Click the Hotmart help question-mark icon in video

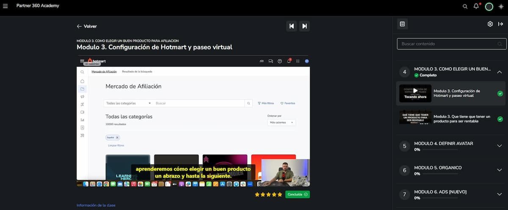280,61
